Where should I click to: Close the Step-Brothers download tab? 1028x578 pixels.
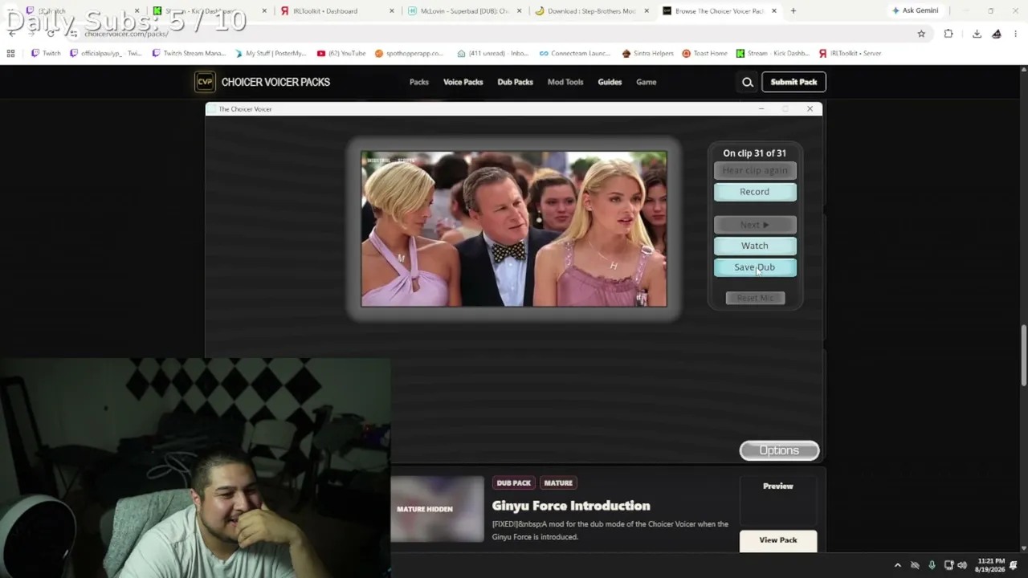(x=647, y=11)
